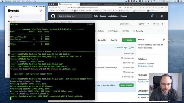Open the Pulls page in GitHub header
Screen dimensions: 184x103
(x=96, y=16)
